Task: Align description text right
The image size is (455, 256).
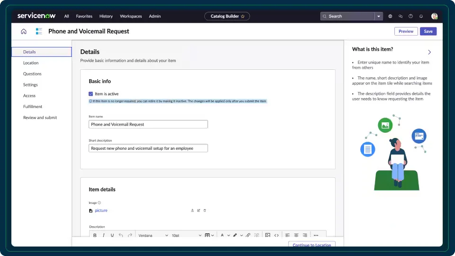Action: pyautogui.click(x=305, y=235)
